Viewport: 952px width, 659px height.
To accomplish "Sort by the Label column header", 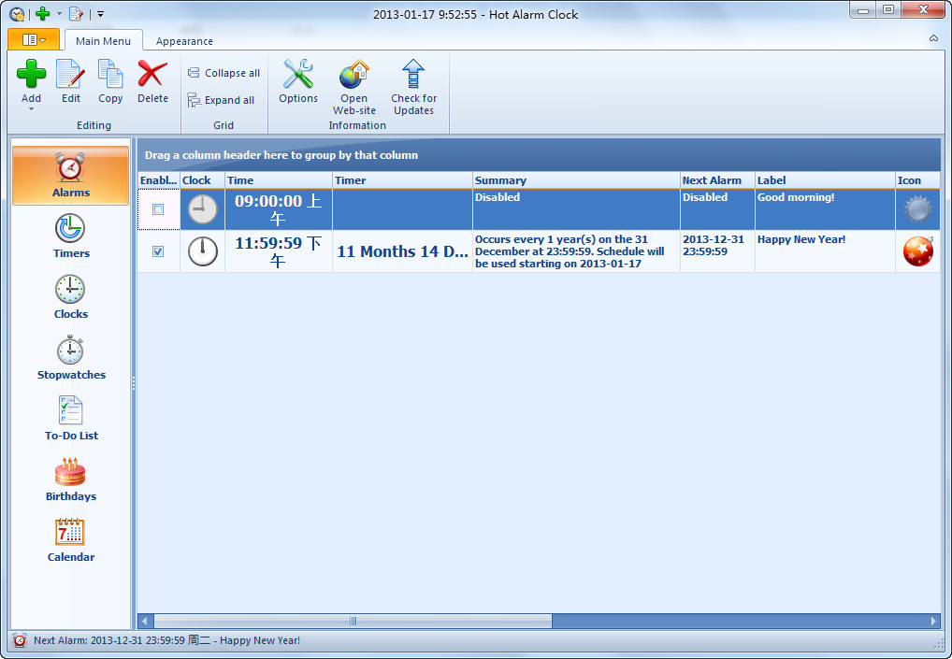I will click(x=825, y=180).
